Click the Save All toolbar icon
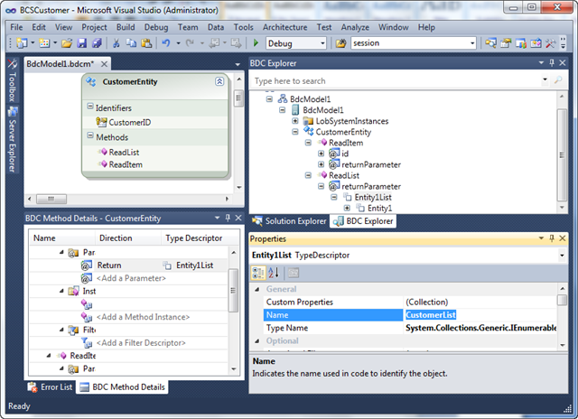This screenshot has width=578, height=419. coord(97,43)
